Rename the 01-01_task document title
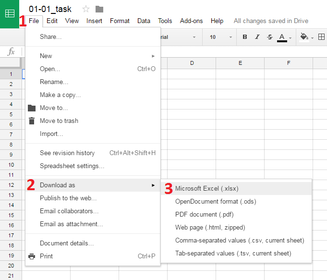 [x=50, y=9]
